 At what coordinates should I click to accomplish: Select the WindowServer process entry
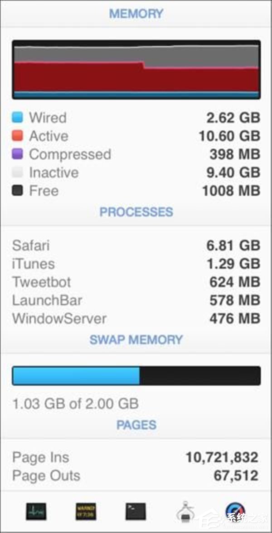pyautogui.click(x=136, y=319)
